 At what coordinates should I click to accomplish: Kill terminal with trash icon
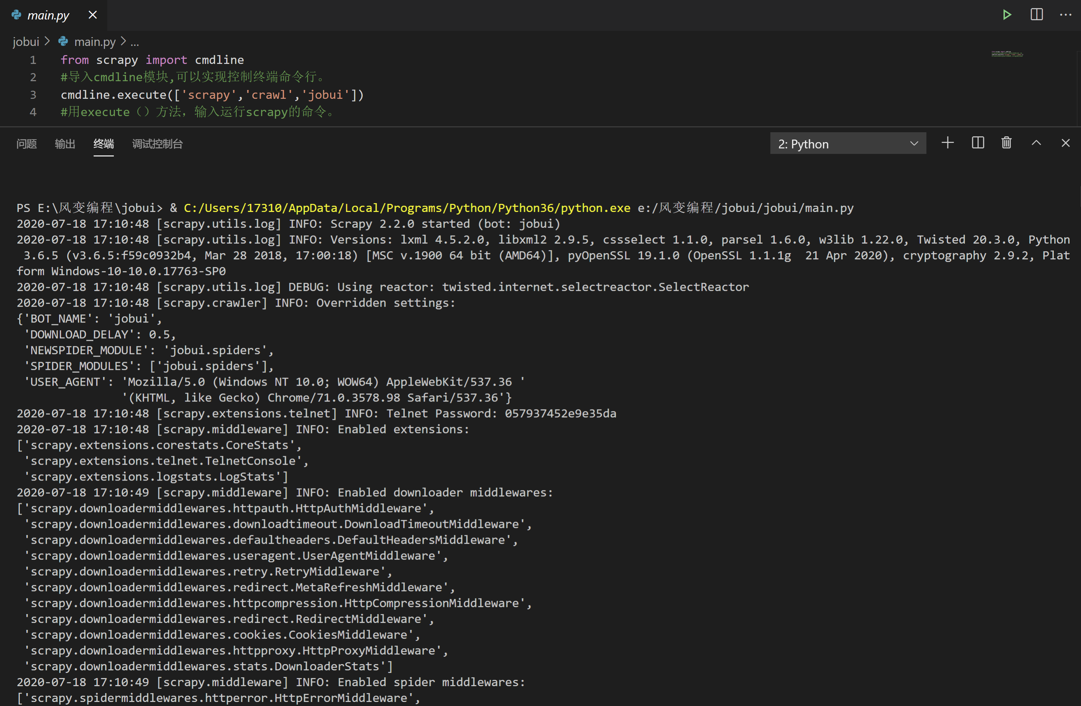pos(1006,143)
